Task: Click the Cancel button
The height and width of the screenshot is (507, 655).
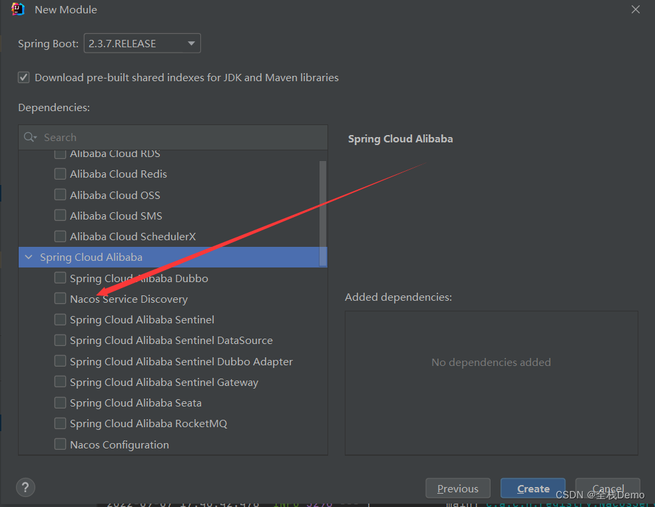Action: tap(608, 488)
